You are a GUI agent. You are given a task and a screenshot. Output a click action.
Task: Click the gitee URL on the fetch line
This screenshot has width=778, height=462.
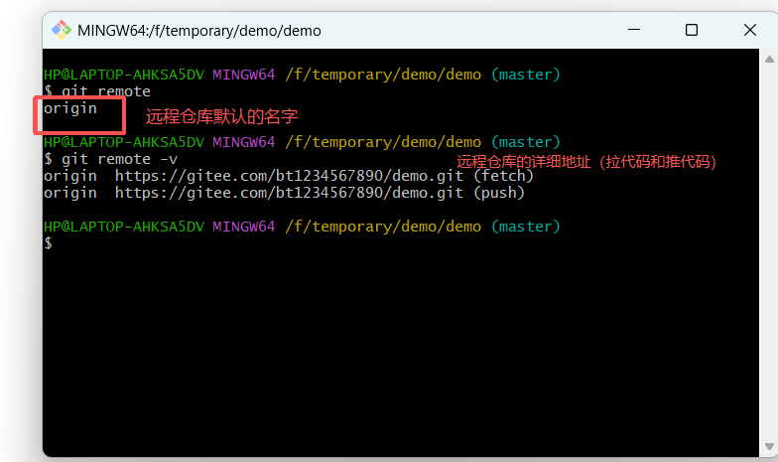(289, 176)
